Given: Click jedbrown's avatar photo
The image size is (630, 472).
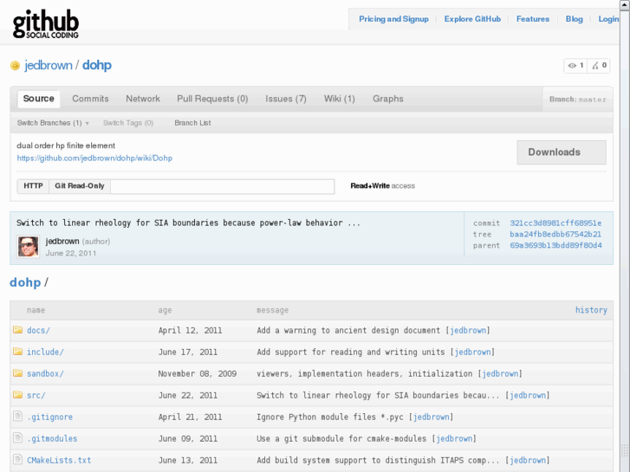Looking at the screenshot, I should 28,246.
